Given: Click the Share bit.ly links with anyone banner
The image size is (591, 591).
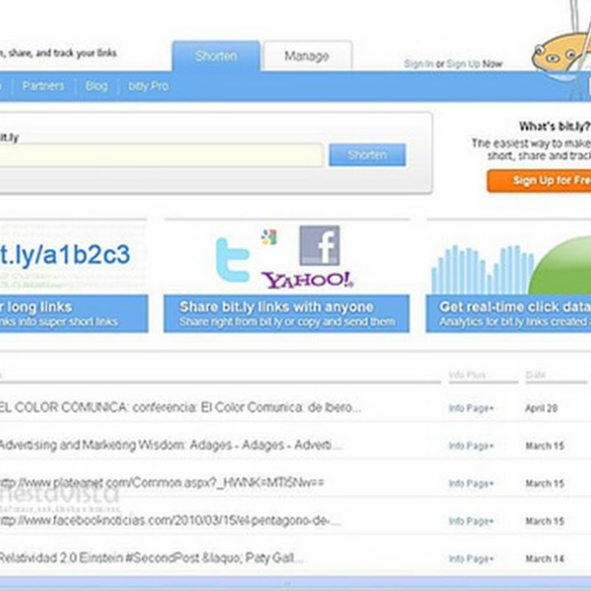Looking at the screenshot, I should (287, 313).
